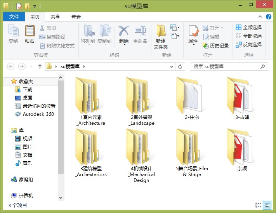
Task: Click the Edit icon in Open group
Action: 206,37
